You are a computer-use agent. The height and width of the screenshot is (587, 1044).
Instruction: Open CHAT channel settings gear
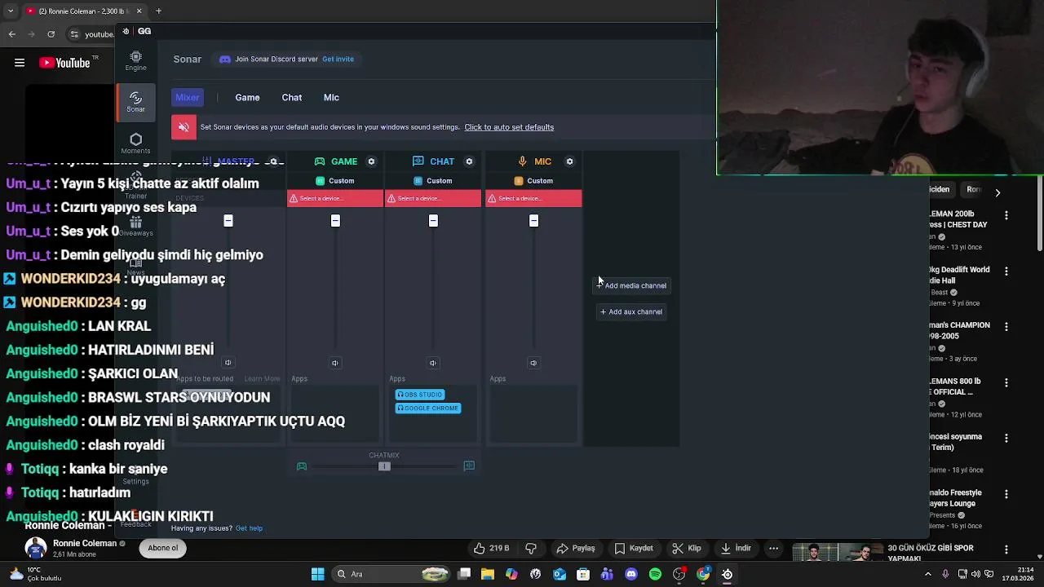(469, 161)
